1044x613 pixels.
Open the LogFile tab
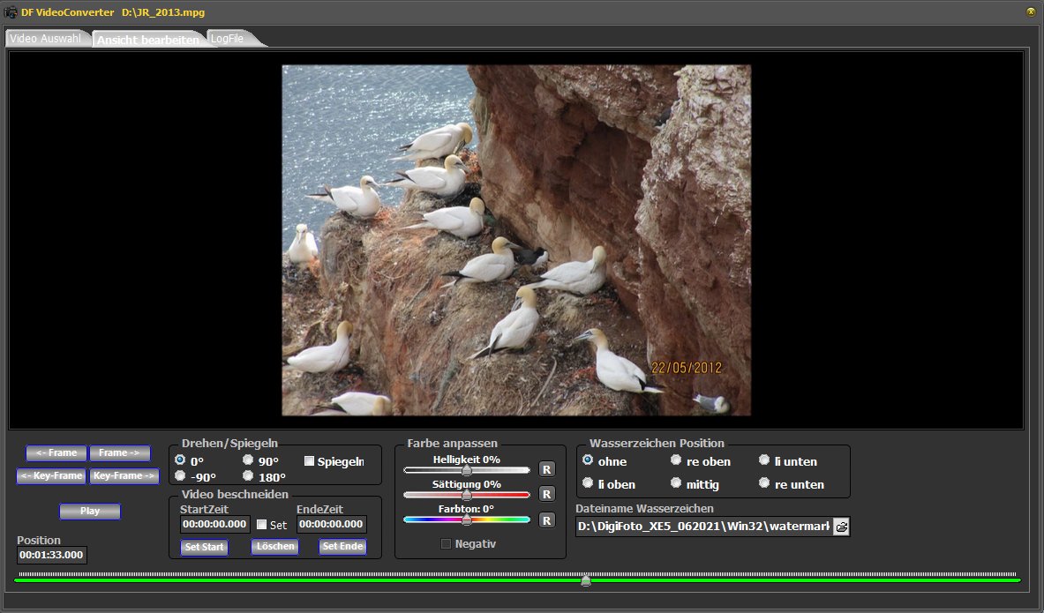(228, 39)
